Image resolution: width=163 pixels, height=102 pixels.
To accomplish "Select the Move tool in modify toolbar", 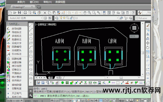I will [x=148, y=43].
